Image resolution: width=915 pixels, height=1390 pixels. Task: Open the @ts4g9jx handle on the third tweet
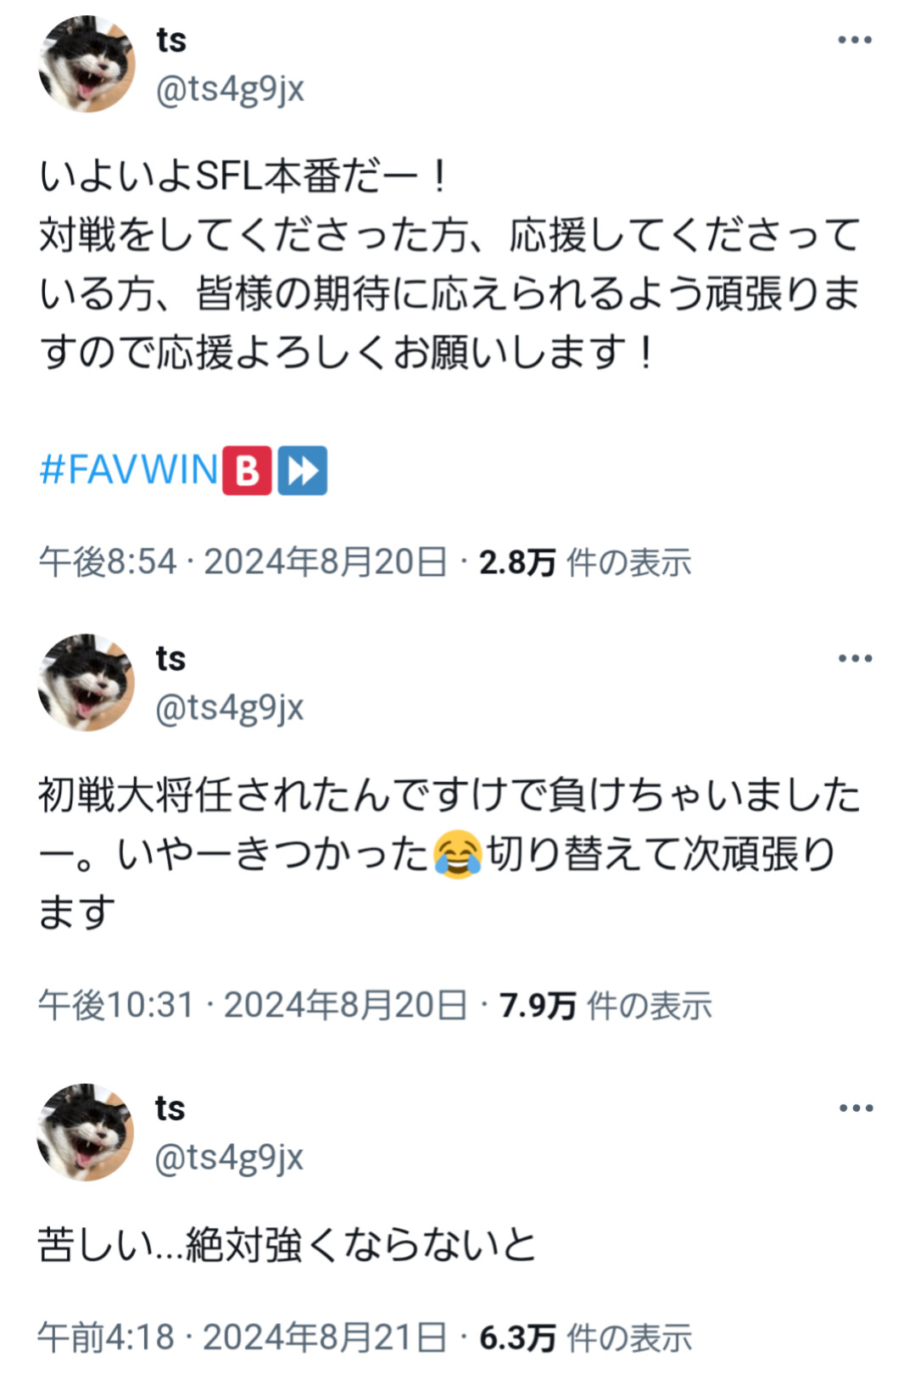point(230,1157)
